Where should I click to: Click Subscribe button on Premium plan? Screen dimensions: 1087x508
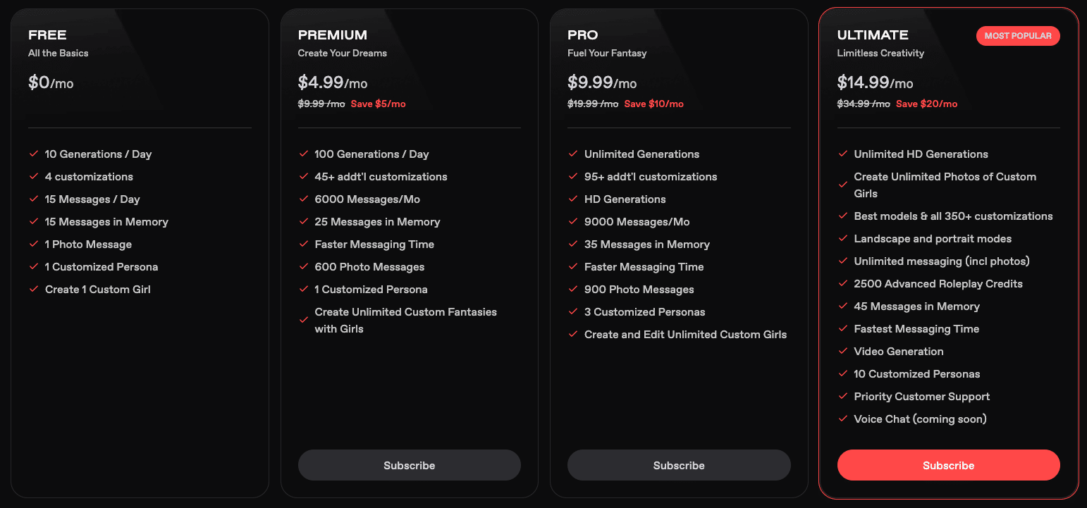[409, 465]
